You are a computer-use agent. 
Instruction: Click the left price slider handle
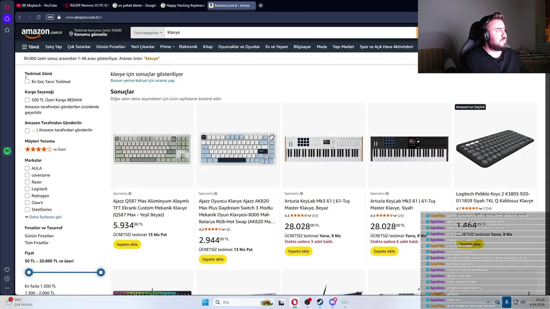tap(29, 272)
